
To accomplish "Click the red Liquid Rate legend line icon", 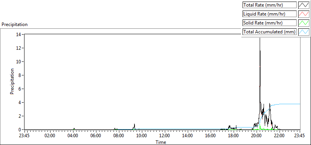I will [x=304, y=14].
